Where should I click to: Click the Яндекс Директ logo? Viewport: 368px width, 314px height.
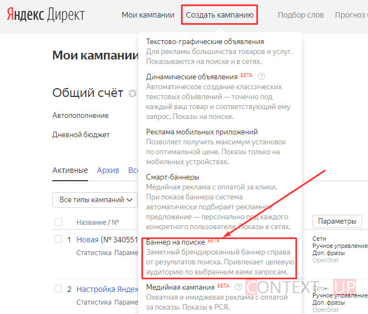coord(46,14)
